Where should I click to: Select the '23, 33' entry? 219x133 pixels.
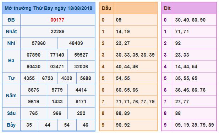click(182, 55)
